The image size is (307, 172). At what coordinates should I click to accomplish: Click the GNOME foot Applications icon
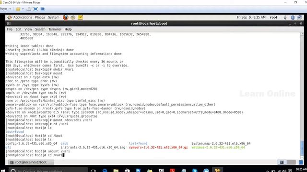10,17
